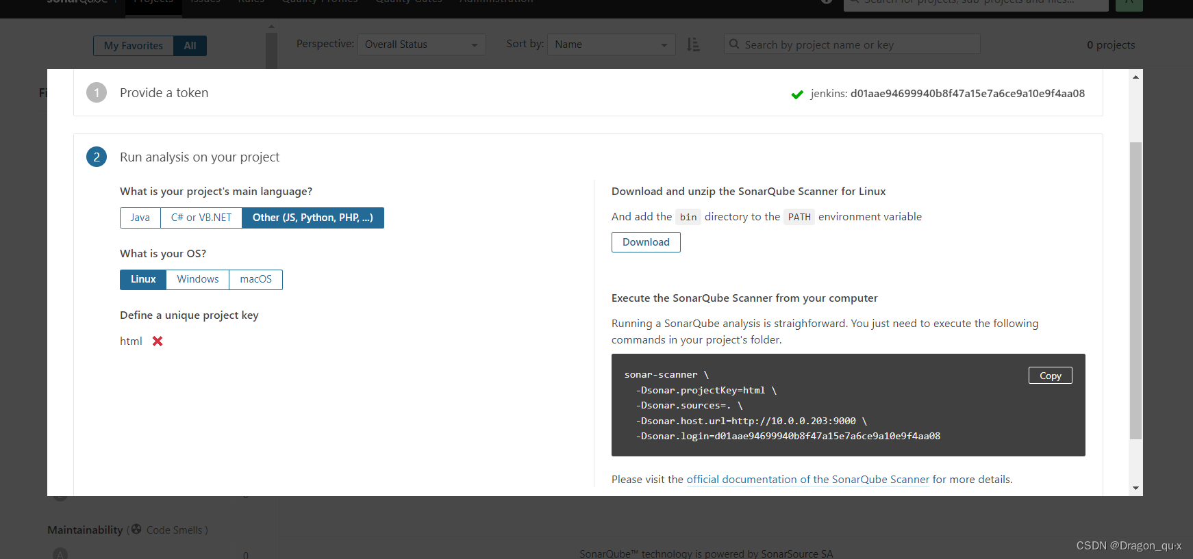The width and height of the screenshot is (1193, 559).
Task: Download the SonarQube Scanner for Linux
Action: [x=646, y=242]
